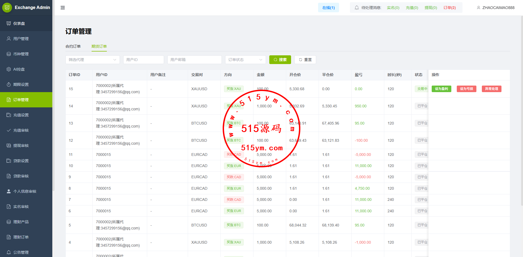The image size is (523, 257).
Task: Select the 期货订单 tab
Action: (x=99, y=46)
